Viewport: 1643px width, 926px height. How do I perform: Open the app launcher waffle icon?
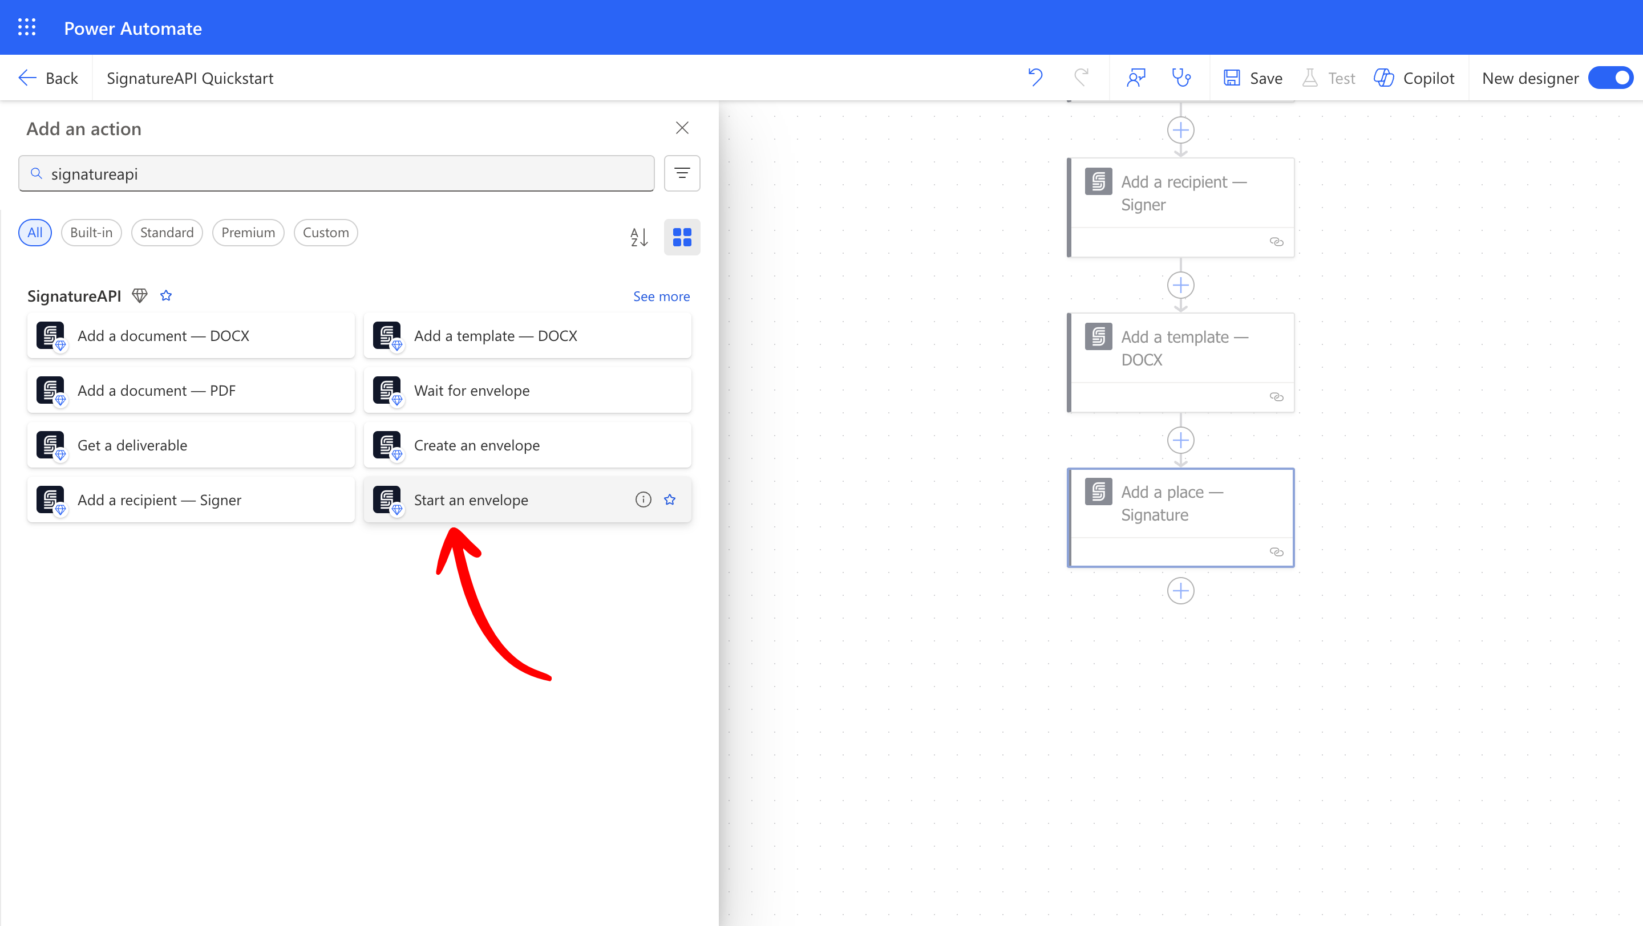27,27
